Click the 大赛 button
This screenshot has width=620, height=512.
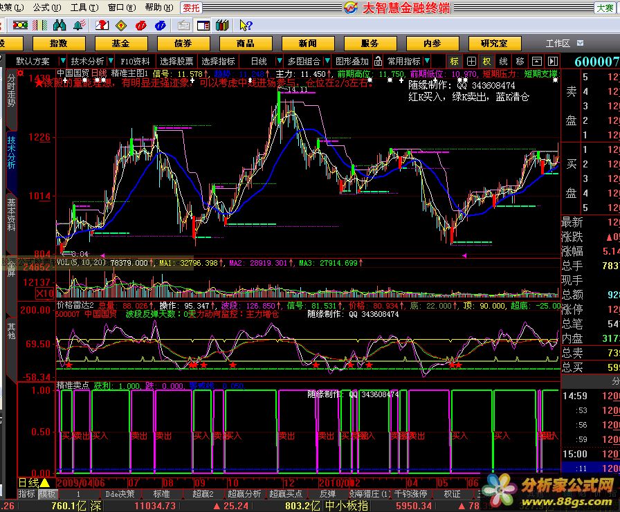coord(605,8)
